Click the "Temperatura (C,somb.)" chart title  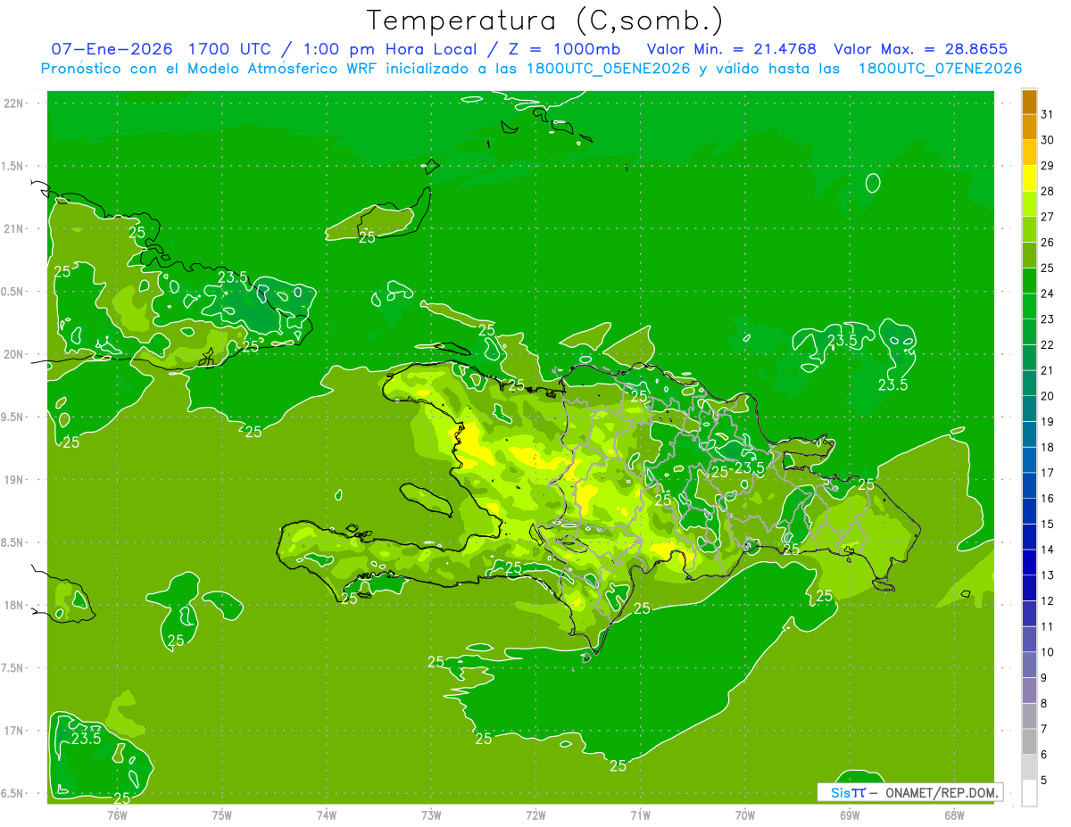(544, 20)
